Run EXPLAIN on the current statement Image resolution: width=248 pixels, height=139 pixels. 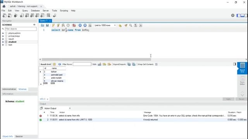click(x=63, y=25)
